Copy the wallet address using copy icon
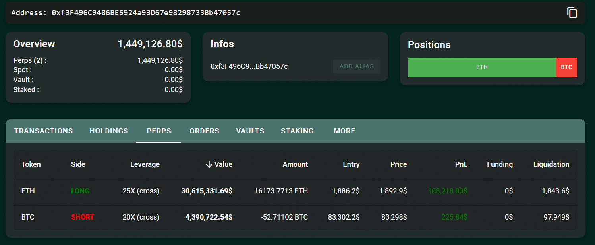The height and width of the screenshot is (245, 595). 572,13
